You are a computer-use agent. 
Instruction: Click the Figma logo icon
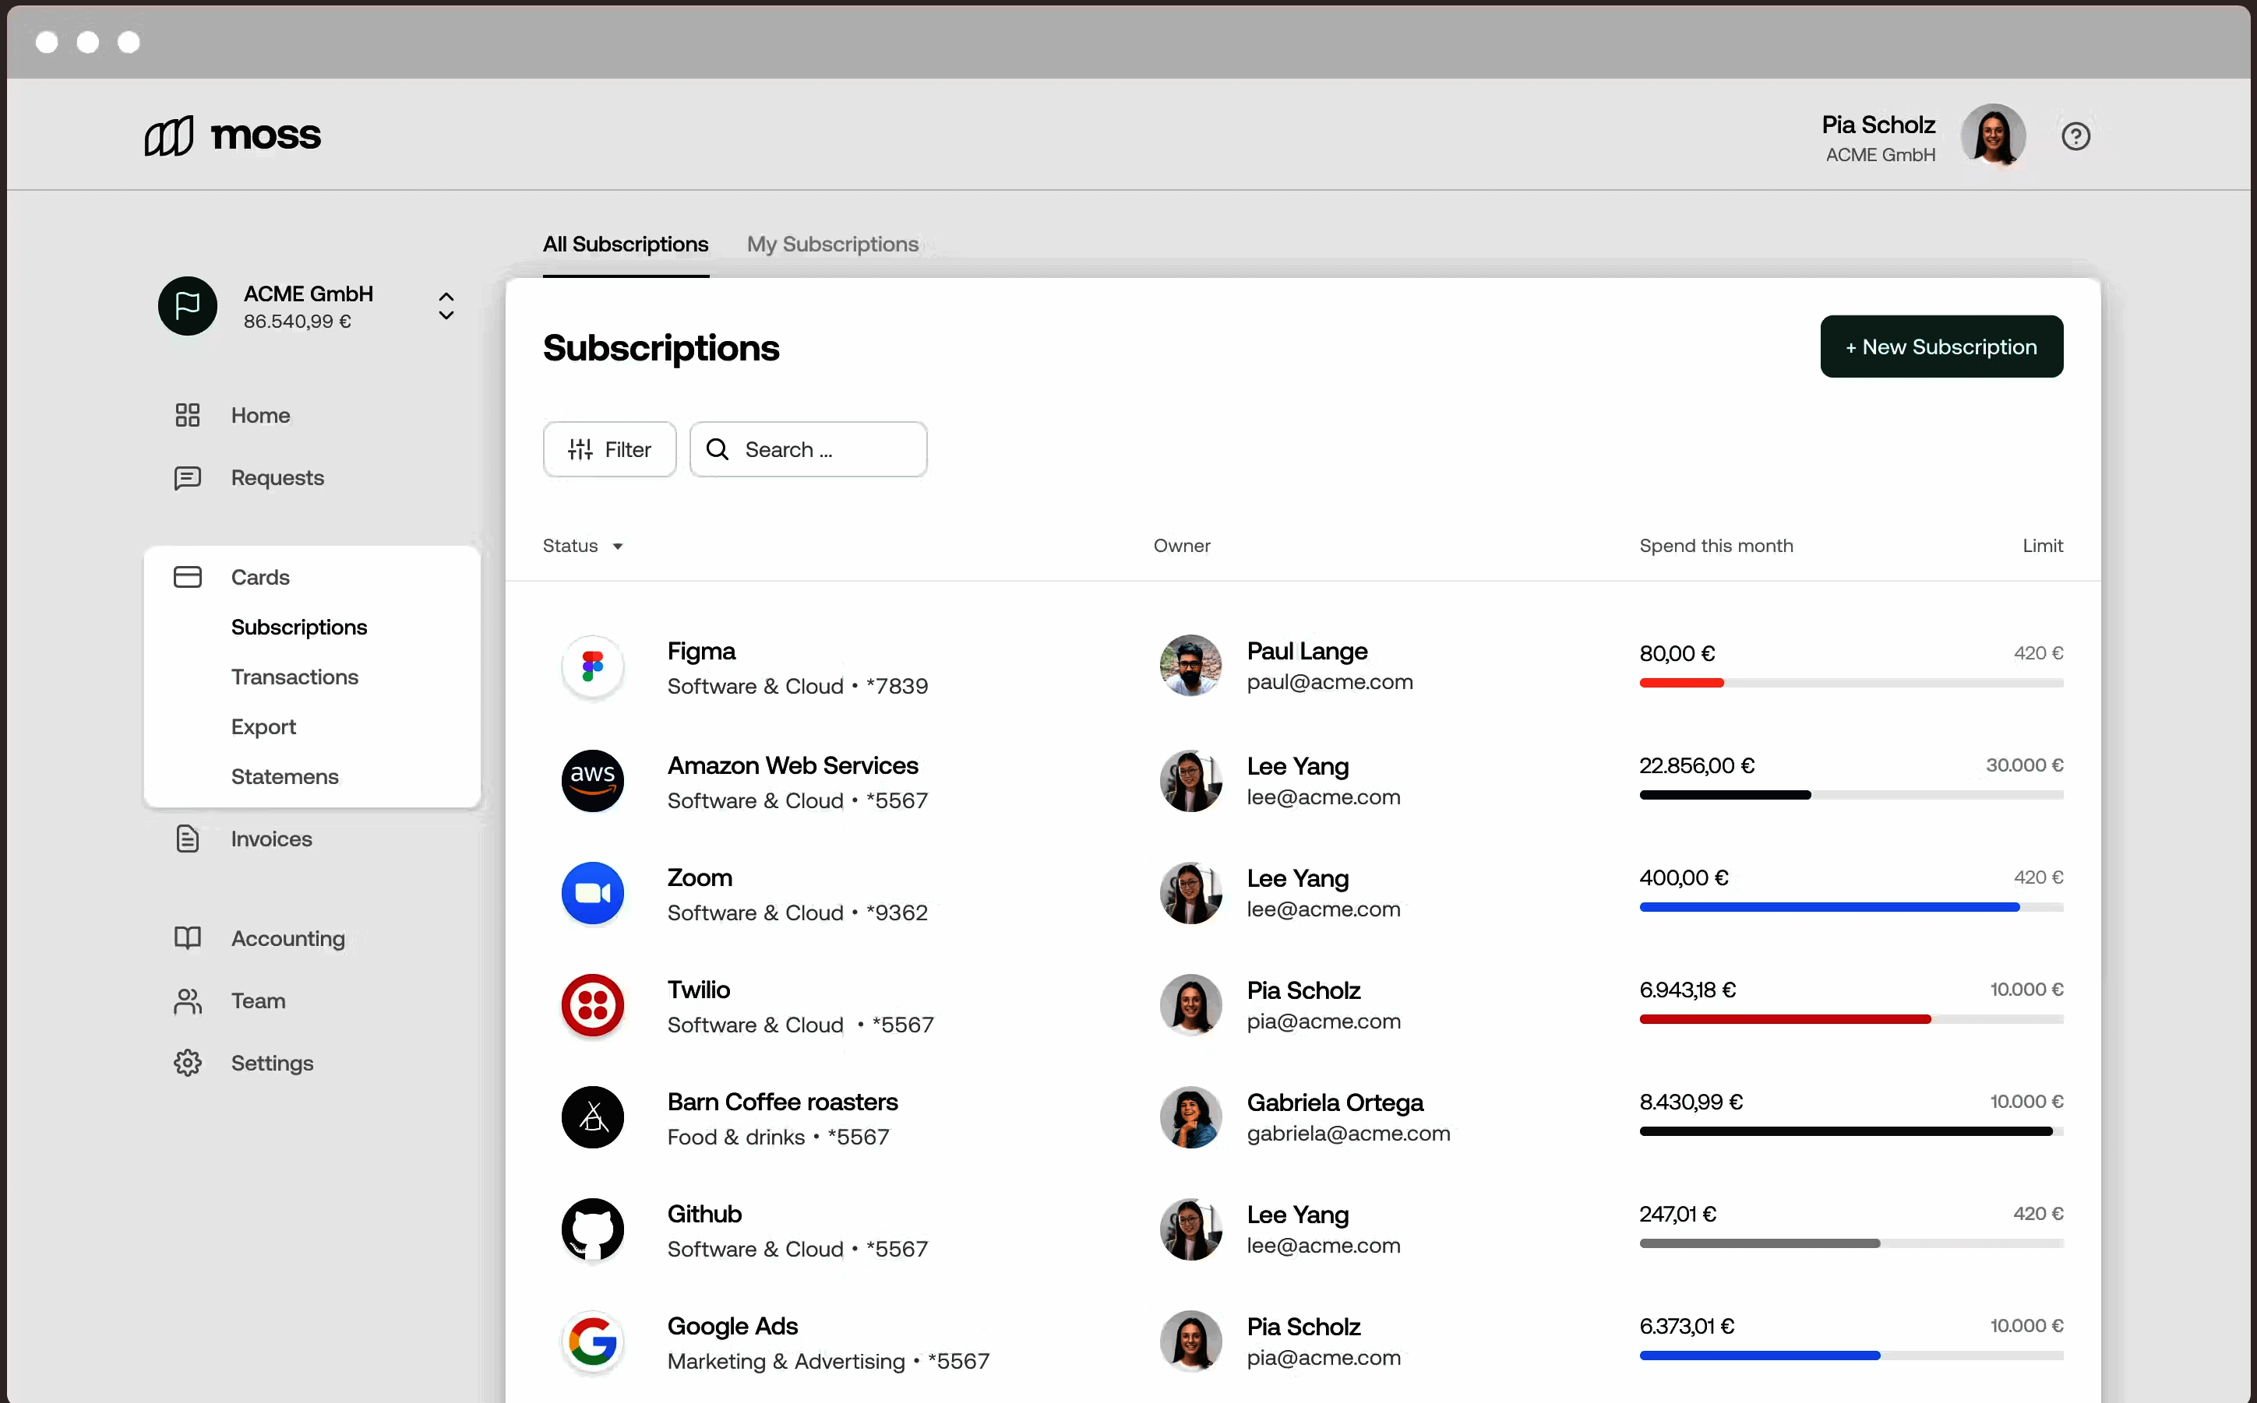[x=592, y=666]
